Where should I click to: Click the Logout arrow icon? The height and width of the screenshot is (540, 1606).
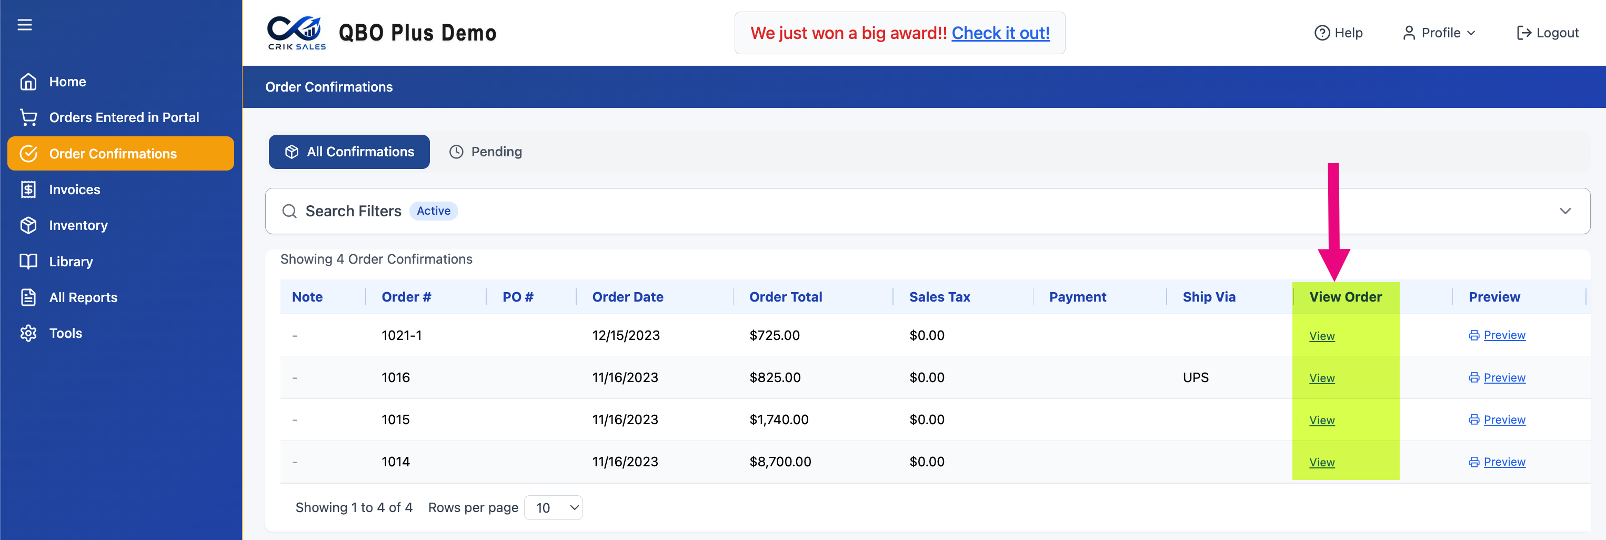click(x=1524, y=33)
